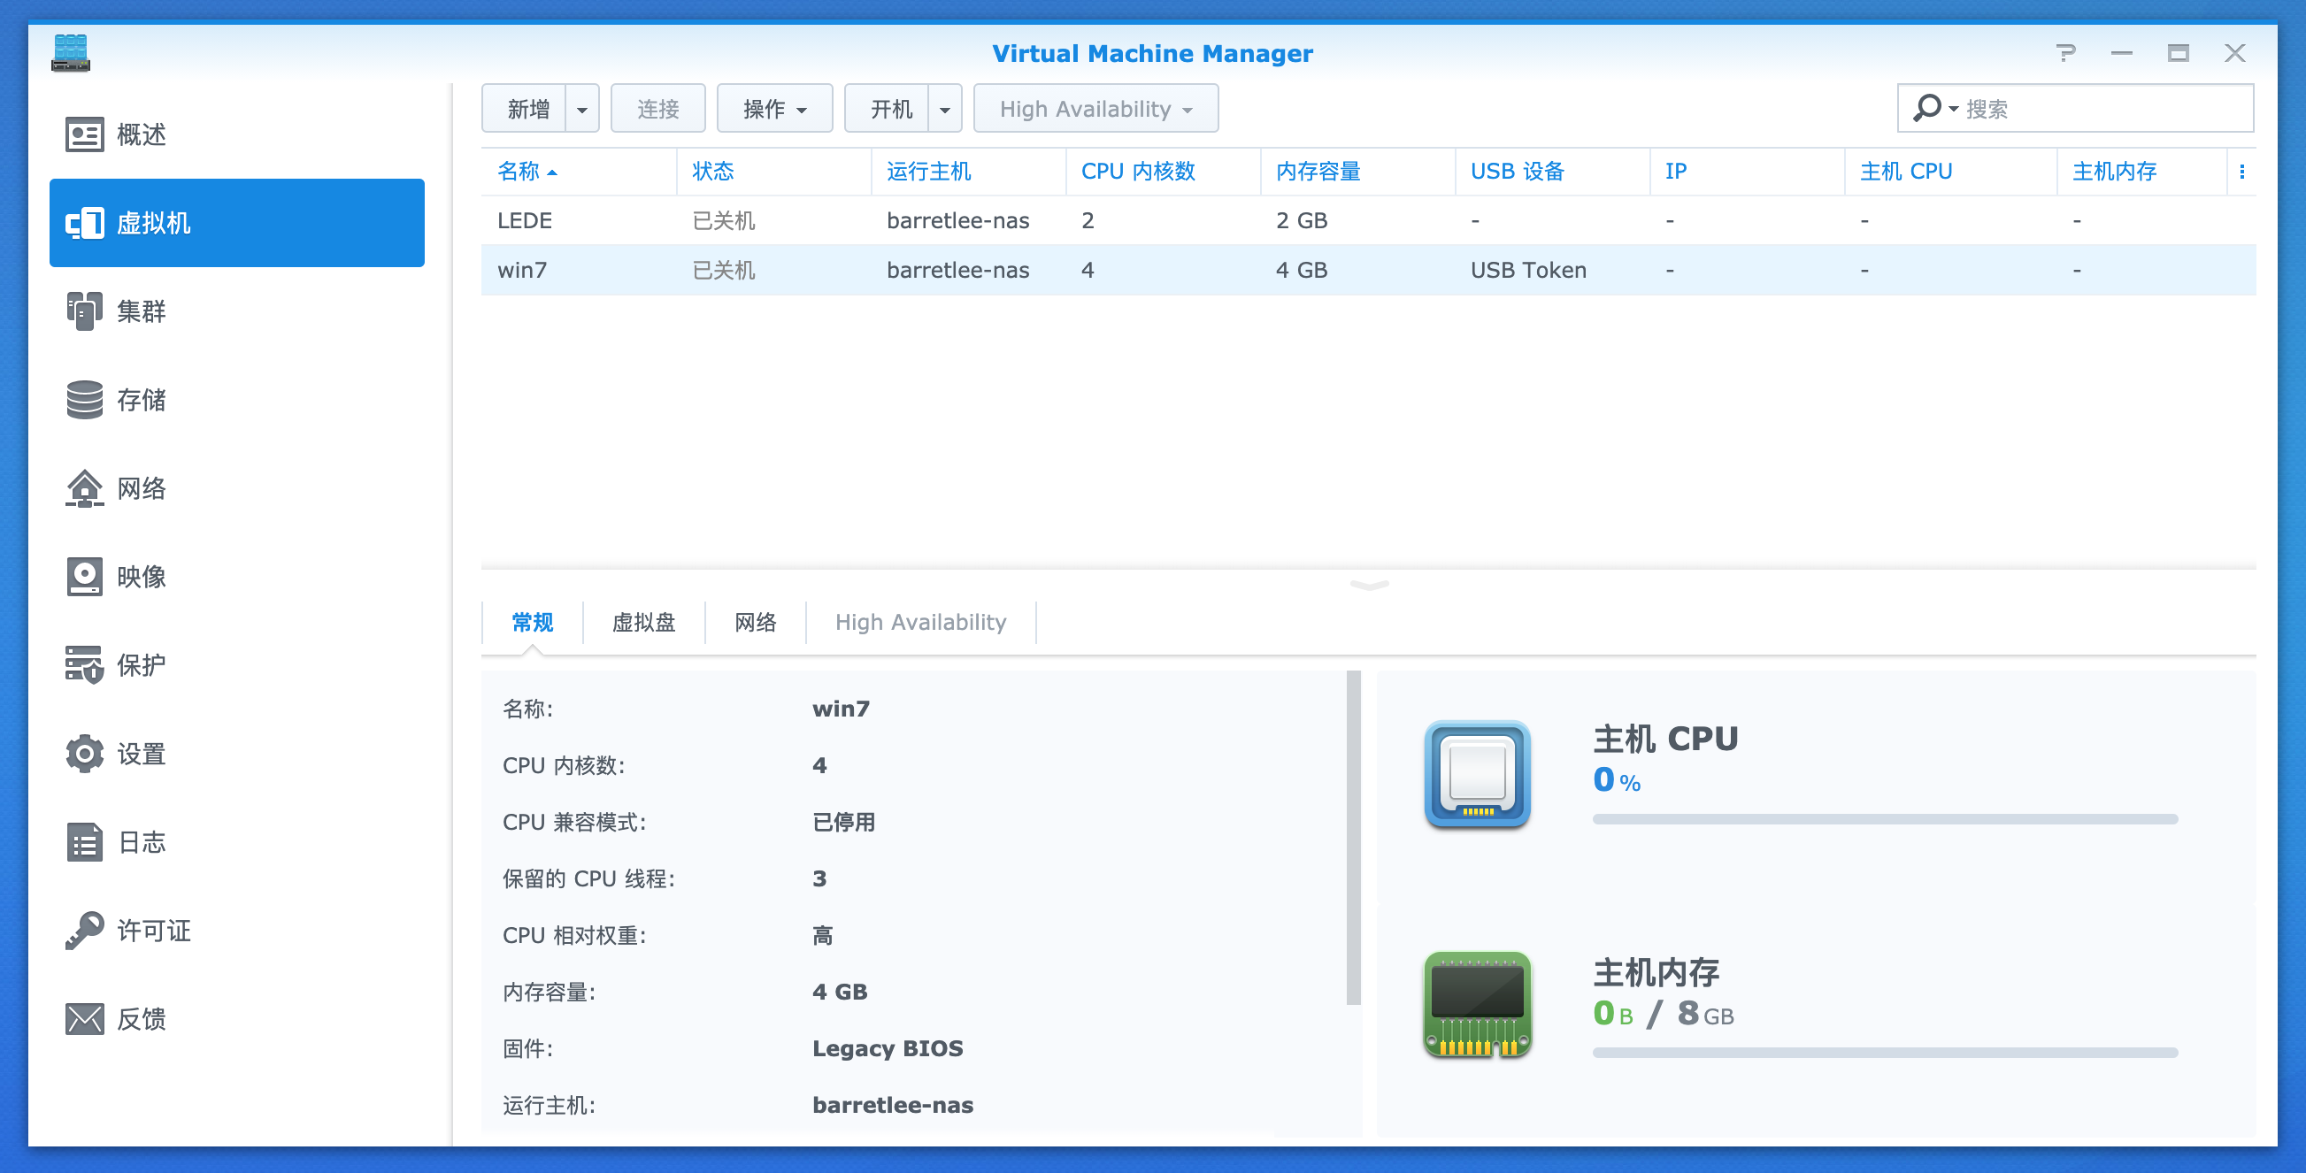The height and width of the screenshot is (1173, 2306).
Task: Open the Feedback (反馈) envelope icon
Action: 84,1019
